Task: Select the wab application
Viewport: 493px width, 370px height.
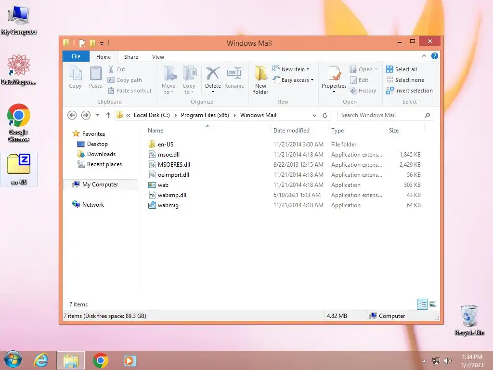Action: coord(163,185)
